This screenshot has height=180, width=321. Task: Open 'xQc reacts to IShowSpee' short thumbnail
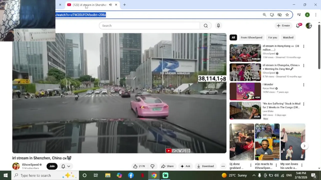point(267,142)
